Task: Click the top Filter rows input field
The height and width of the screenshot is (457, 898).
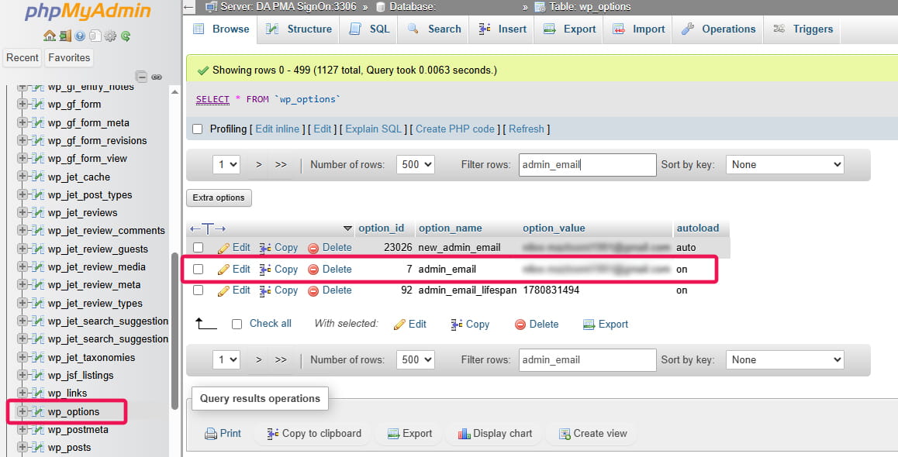Action: [x=587, y=164]
